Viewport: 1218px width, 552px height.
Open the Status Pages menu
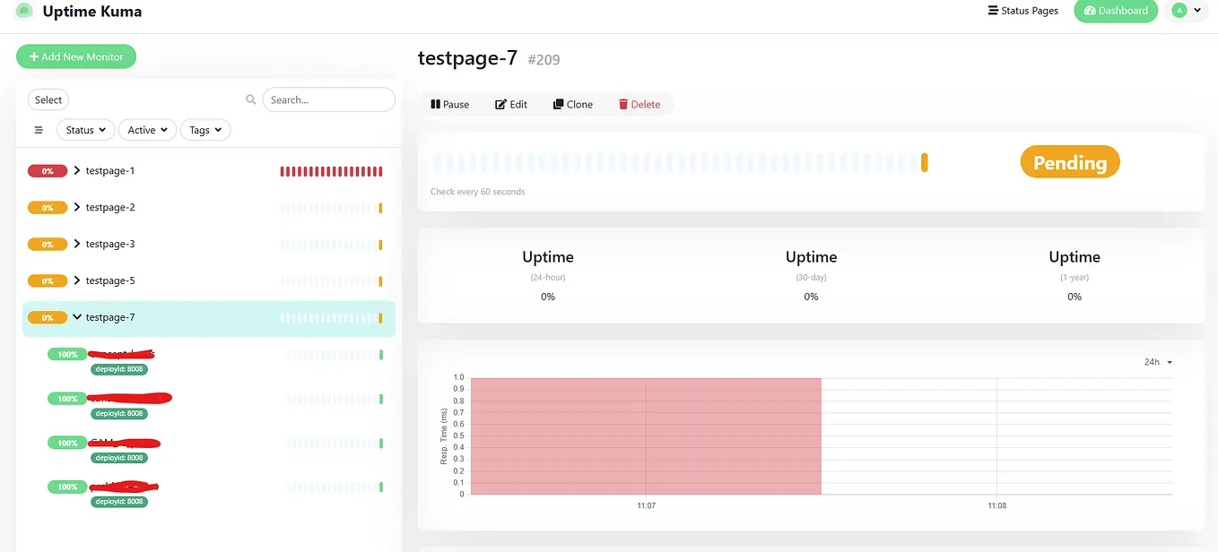pos(1022,10)
